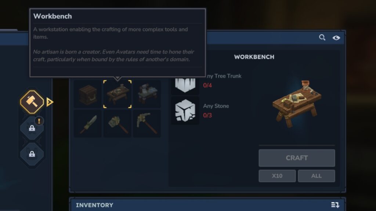Click the X10 craft button
This screenshot has height=211, width=376.
pyautogui.click(x=277, y=176)
